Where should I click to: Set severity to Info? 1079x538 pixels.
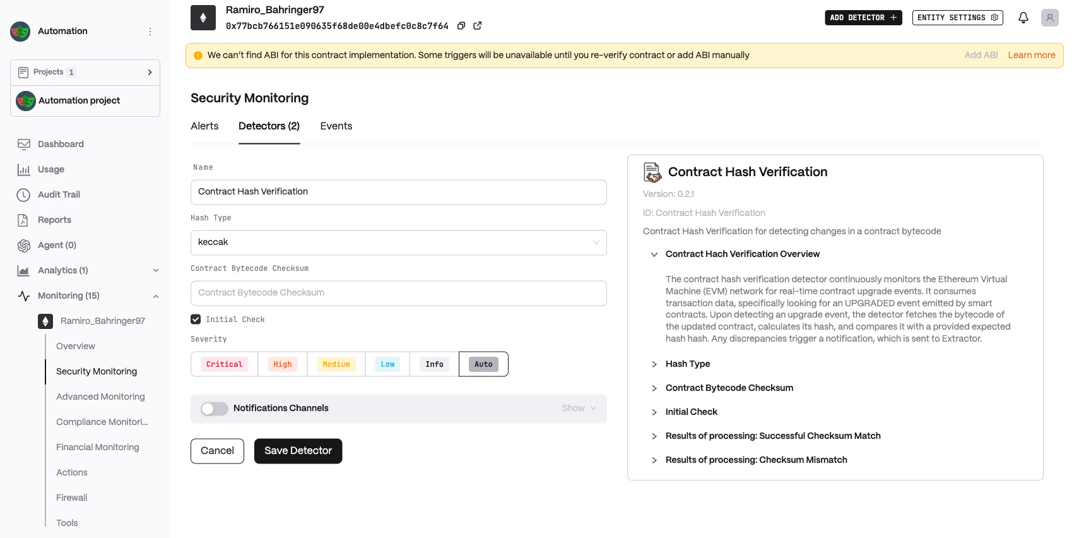[x=434, y=364]
